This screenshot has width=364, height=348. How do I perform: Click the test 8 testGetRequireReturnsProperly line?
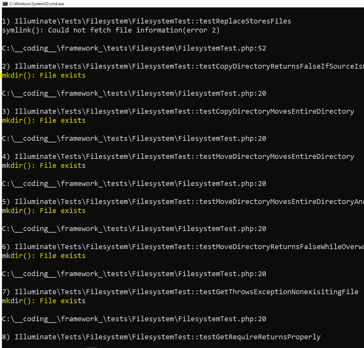tap(161, 337)
